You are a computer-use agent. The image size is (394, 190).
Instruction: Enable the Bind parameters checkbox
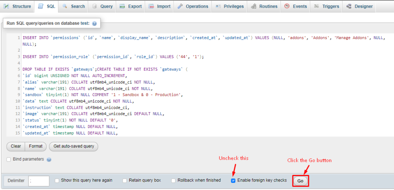pos(9,160)
